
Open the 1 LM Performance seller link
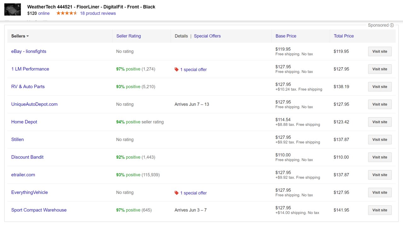[30, 69]
